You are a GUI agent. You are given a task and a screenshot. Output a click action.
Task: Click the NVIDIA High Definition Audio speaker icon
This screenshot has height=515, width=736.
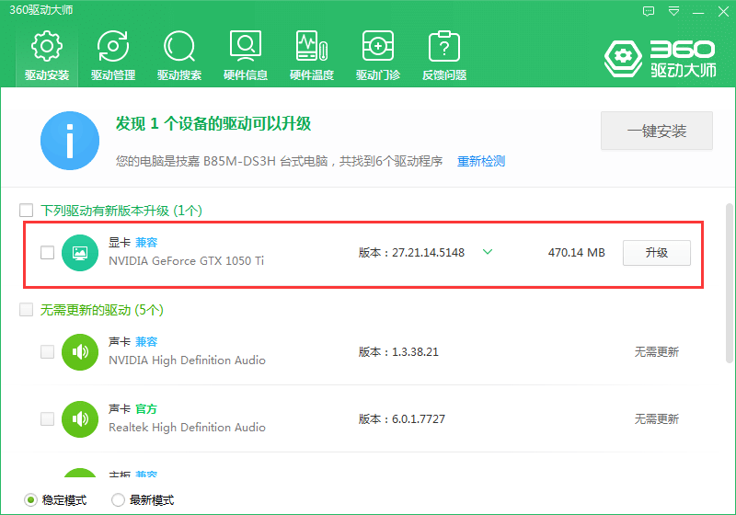[80, 352]
